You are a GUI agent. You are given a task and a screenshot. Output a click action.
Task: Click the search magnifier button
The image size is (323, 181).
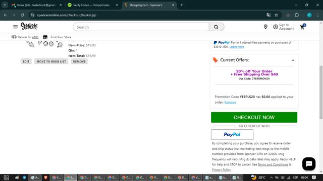click(x=216, y=27)
